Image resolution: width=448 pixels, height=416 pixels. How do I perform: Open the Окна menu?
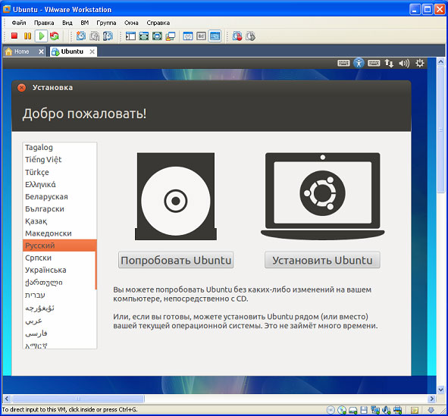131,23
